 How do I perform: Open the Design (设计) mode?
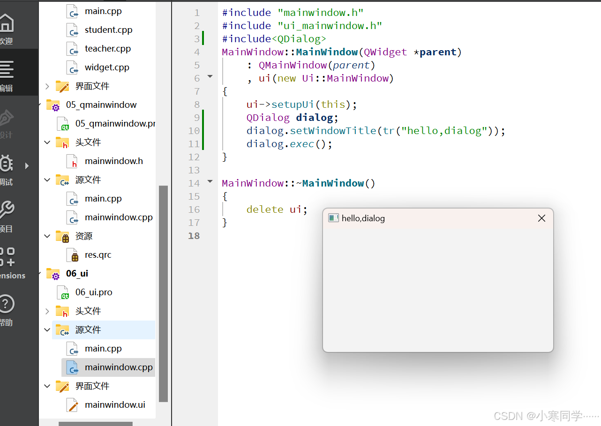pos(7,123)
